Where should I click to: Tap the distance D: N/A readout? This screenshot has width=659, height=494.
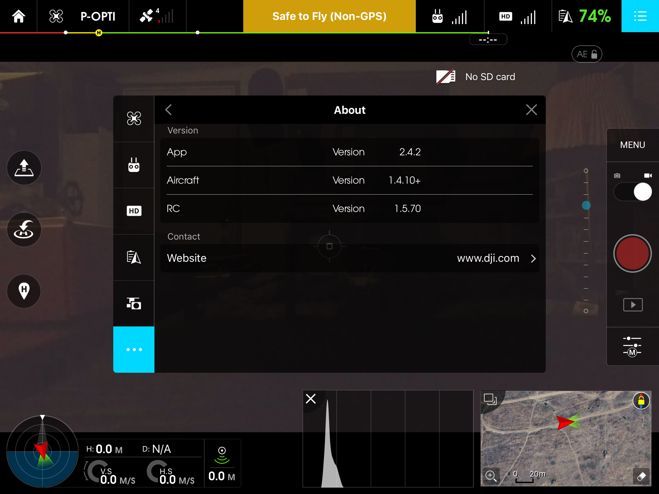tap(156, 449)
